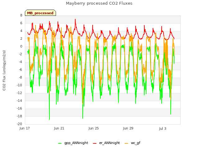Click the Jul 3 x-axis label
Image resolution: width=199 pixels, height=149 pixels.
(163, 129)
